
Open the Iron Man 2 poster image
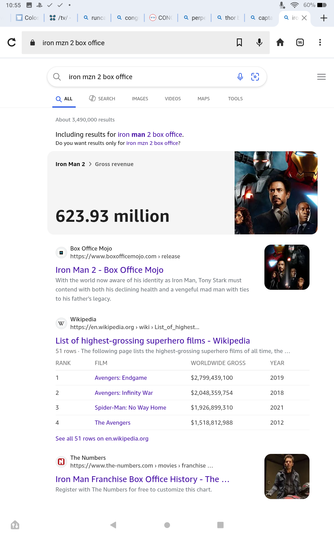click(276, 193)
